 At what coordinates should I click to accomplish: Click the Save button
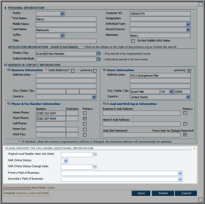(x=141, y=193)
